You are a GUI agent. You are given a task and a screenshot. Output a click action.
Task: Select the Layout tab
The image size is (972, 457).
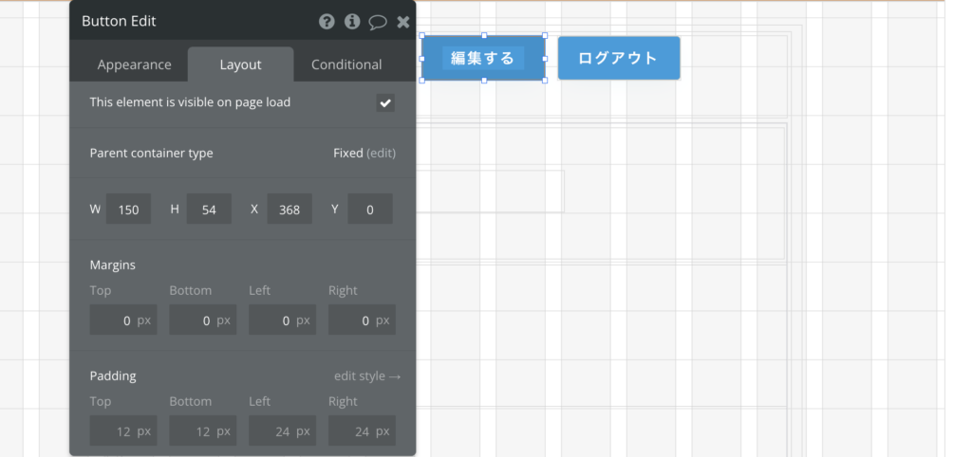[240, 64]
